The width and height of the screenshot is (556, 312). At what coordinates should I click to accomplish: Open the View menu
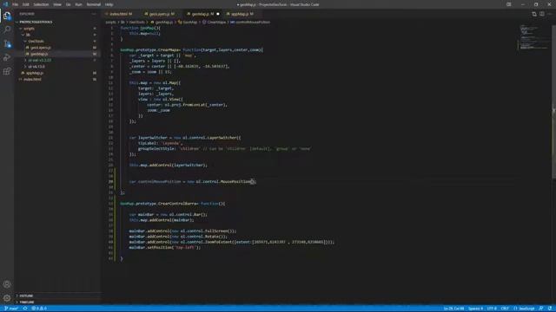(57, 4)
